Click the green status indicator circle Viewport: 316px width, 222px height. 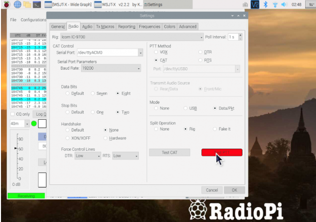34,123
